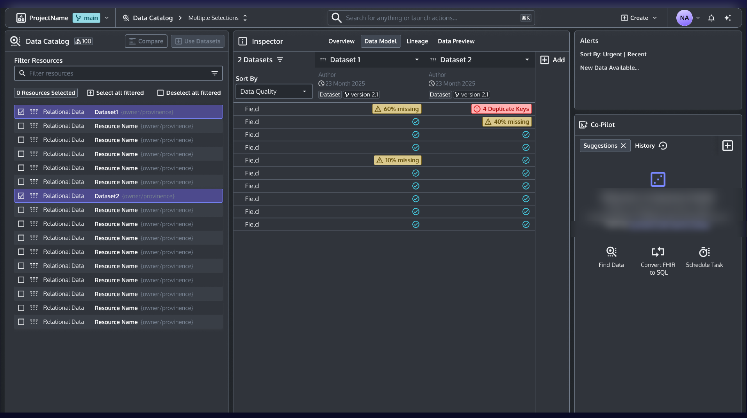Click the Dataset 1 version 2.1 tag
Viewport: 747px width, 418px height.
click(x=361, y=95)
